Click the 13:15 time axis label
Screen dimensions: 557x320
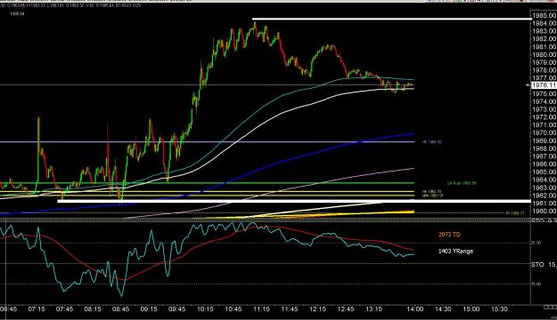373,309
